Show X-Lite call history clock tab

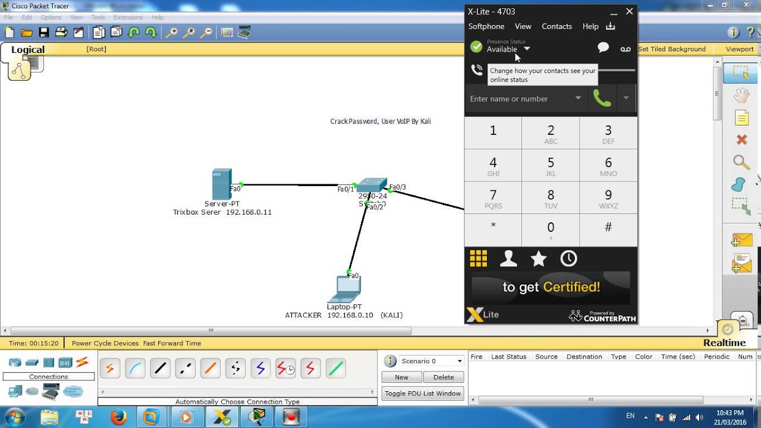568,259
